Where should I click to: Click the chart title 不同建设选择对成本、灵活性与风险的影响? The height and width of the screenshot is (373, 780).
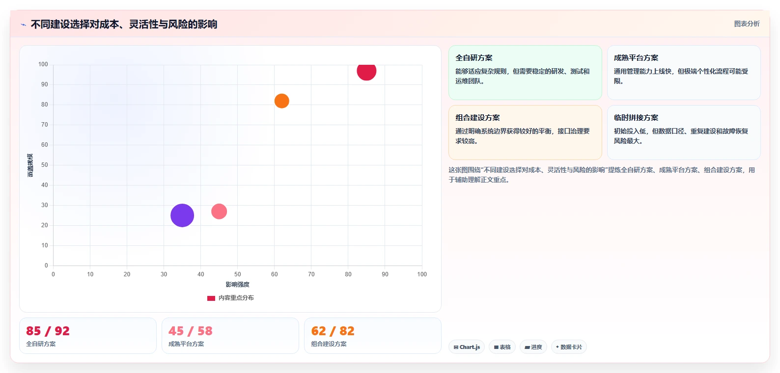coord(124,24)
